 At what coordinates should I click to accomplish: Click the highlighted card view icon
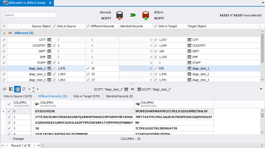(x=17, y=89)
